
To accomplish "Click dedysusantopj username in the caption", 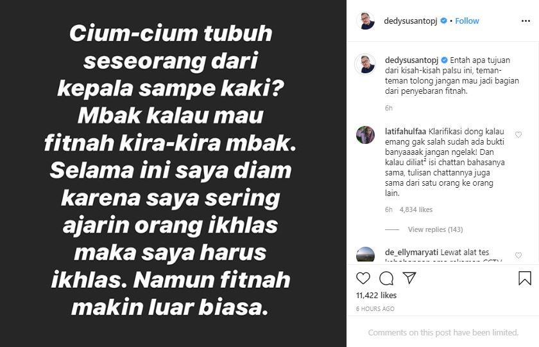I will pos(411,60).
